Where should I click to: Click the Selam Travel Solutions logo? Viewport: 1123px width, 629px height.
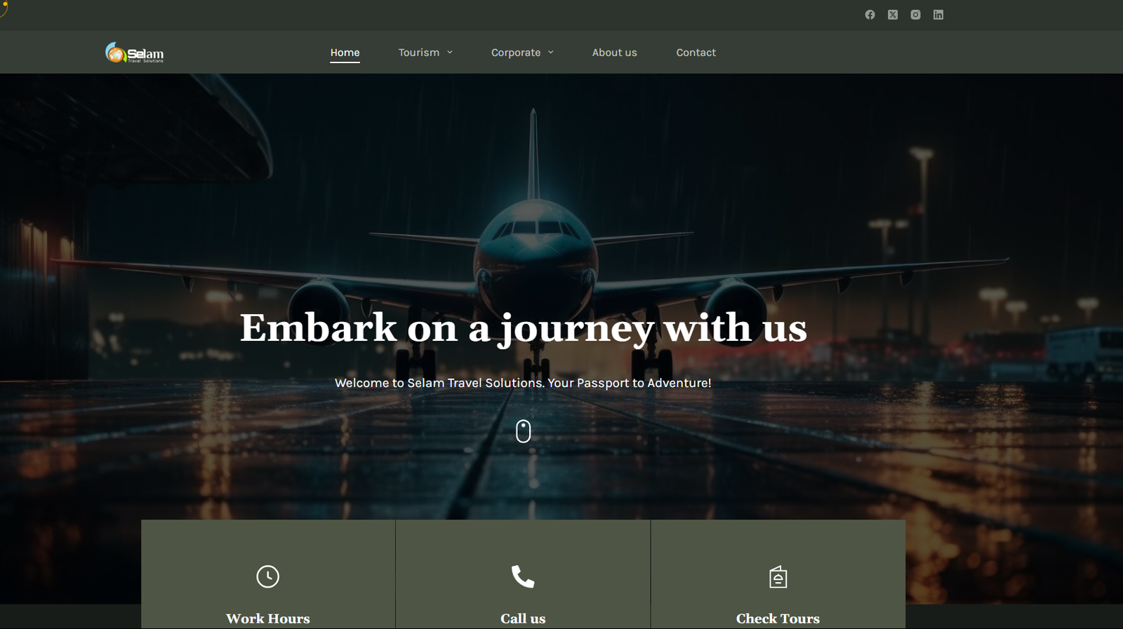click(135, 53)
